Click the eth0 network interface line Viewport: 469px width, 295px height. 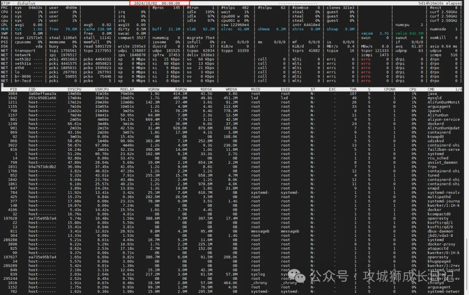point(20,68)
